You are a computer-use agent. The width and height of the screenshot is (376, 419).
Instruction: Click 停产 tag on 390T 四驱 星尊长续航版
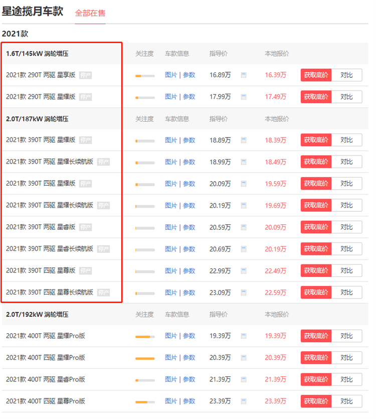pyautogui.click(x=103, y=293)
